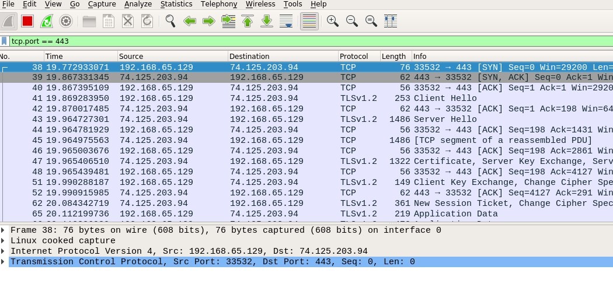The image size is (613, 301).
Task: Toggle auto-scroll during live capture
Action: click(286, 21)
